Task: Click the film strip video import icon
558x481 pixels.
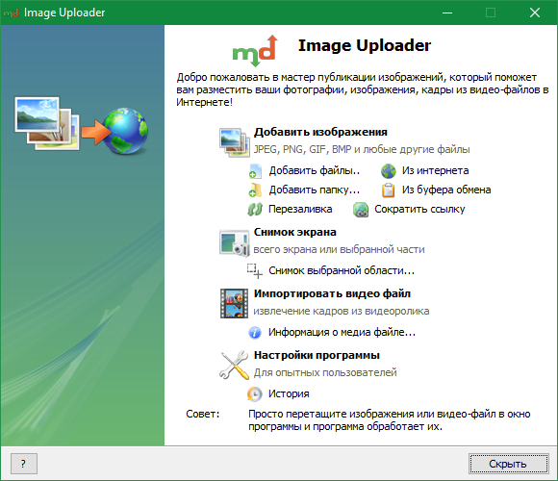Action: coord(234,303)
